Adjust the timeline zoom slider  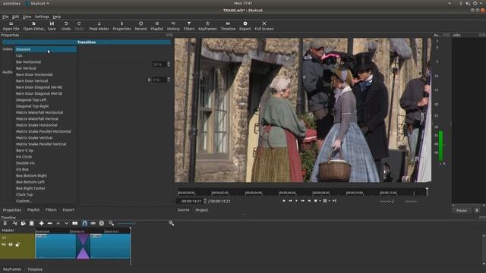coord(126,223)
